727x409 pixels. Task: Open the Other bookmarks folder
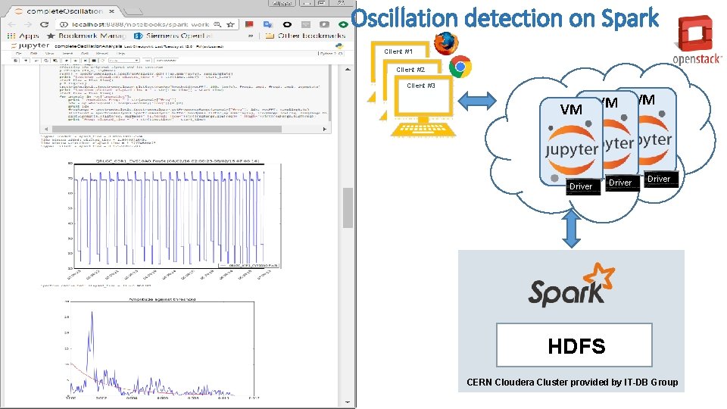[x=305, y=36]
